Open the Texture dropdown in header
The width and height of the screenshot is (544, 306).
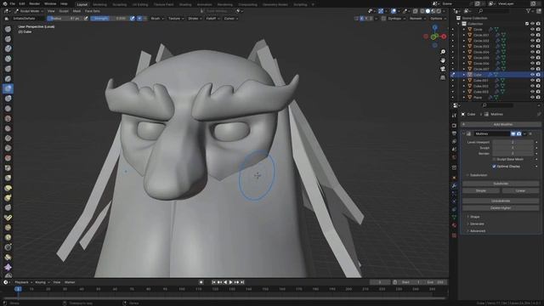(x=176, y=19)
